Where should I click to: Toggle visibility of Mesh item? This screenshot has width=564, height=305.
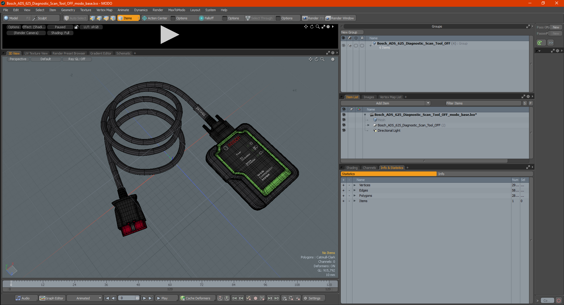pos(344,120)
